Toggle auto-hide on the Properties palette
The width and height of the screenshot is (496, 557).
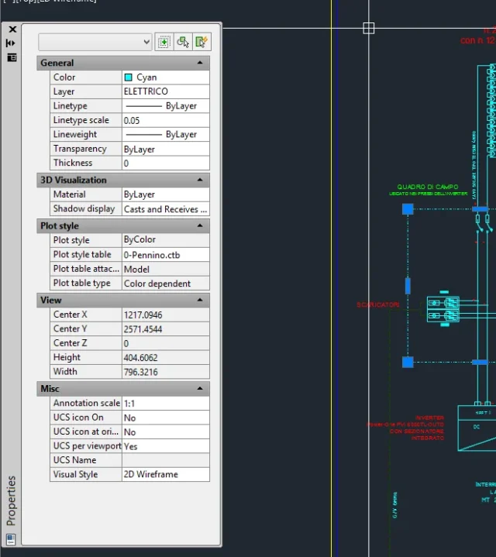(11, 43)
